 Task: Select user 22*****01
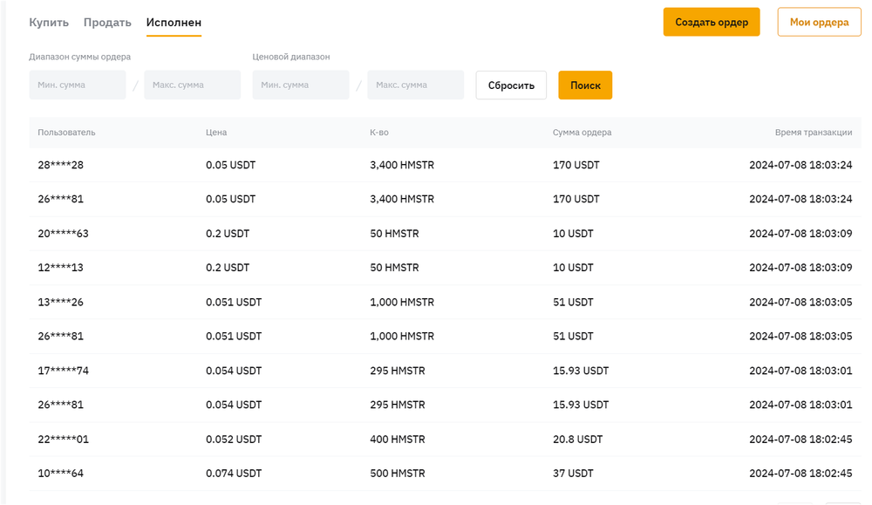[x=64, y=439]
